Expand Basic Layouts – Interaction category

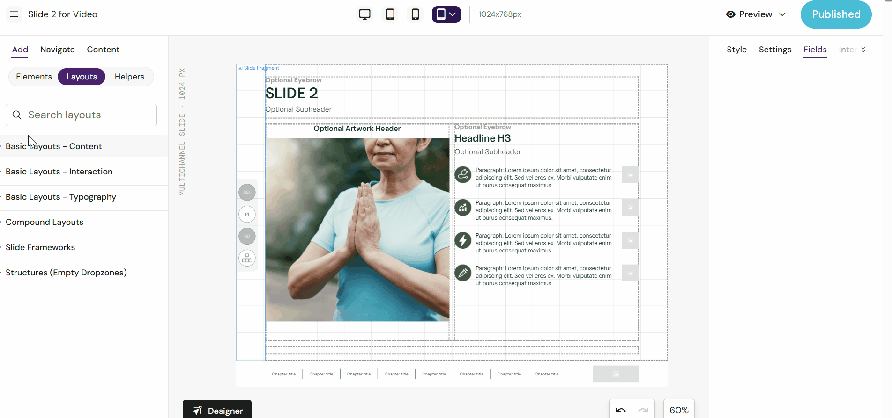(59, 172)
